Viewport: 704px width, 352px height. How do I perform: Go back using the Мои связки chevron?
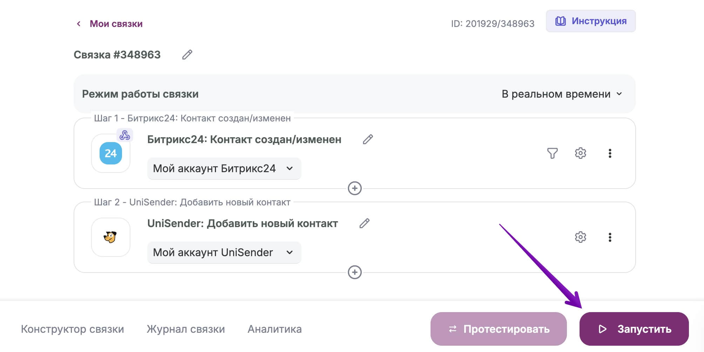pos(79,24)
